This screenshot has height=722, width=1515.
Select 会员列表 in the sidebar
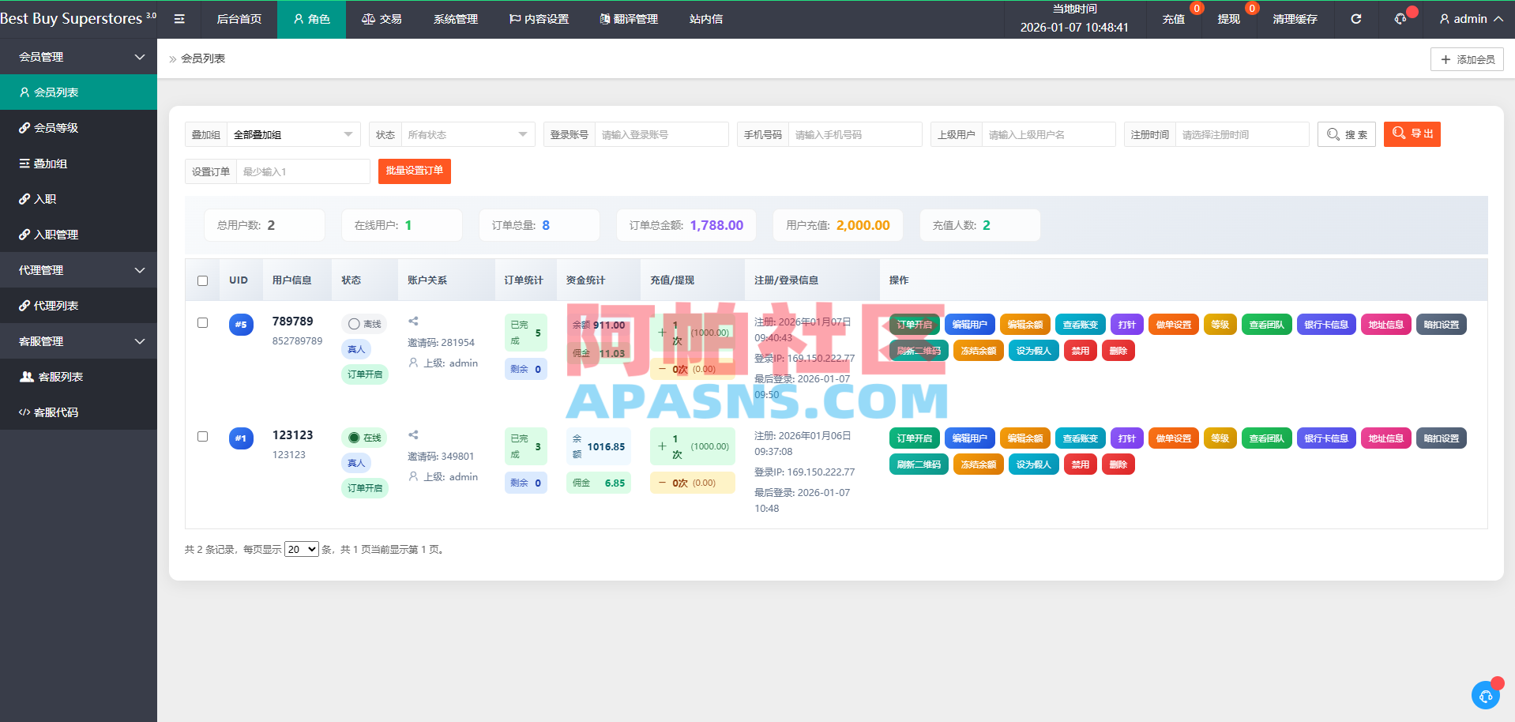pyautogui.click(x=78, y=92)
